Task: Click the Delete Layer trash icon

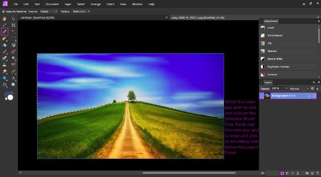Action: click(317, 173)
